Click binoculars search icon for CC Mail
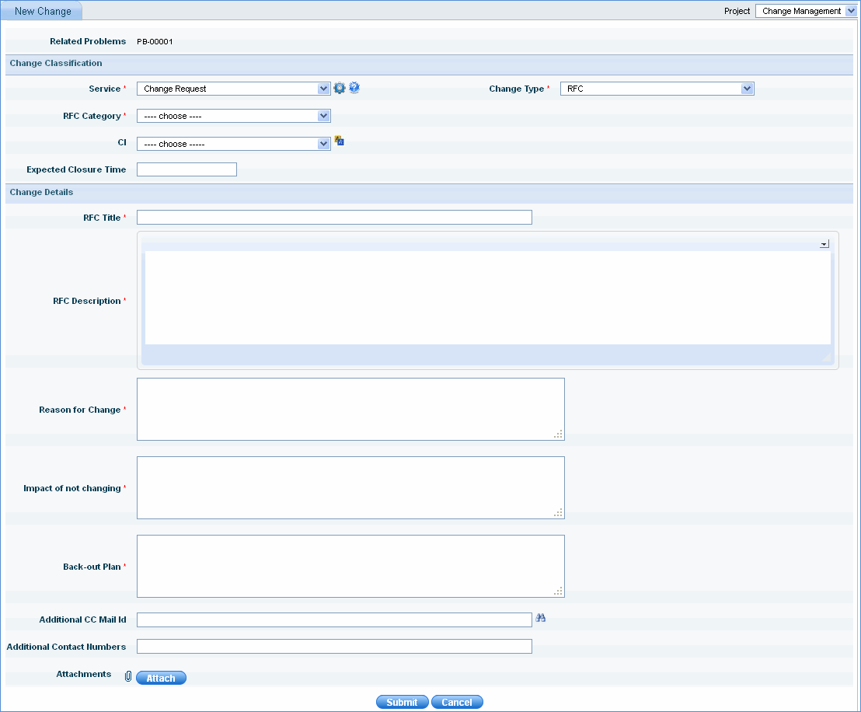 pos(541,618)
